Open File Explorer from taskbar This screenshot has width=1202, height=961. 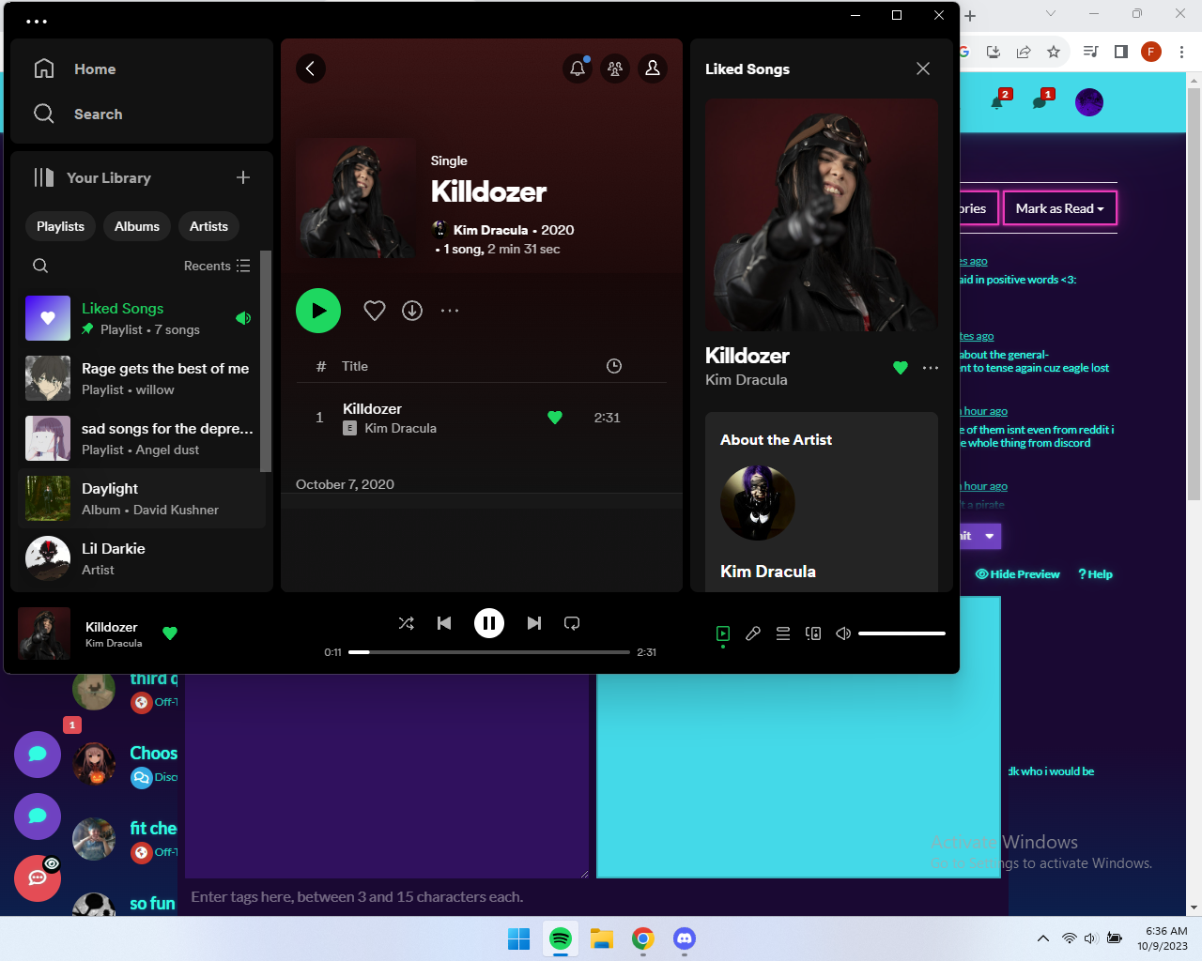(x=602, y=938)
